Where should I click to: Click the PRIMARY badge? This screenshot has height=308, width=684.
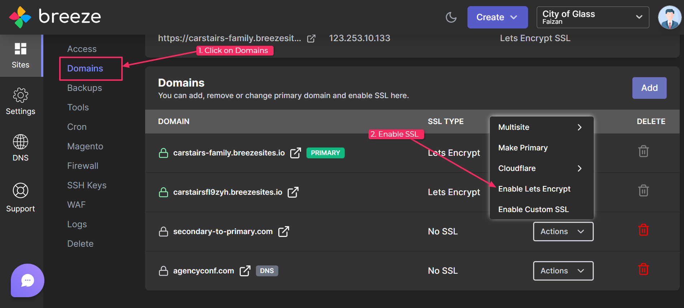[x=326, y=153]
